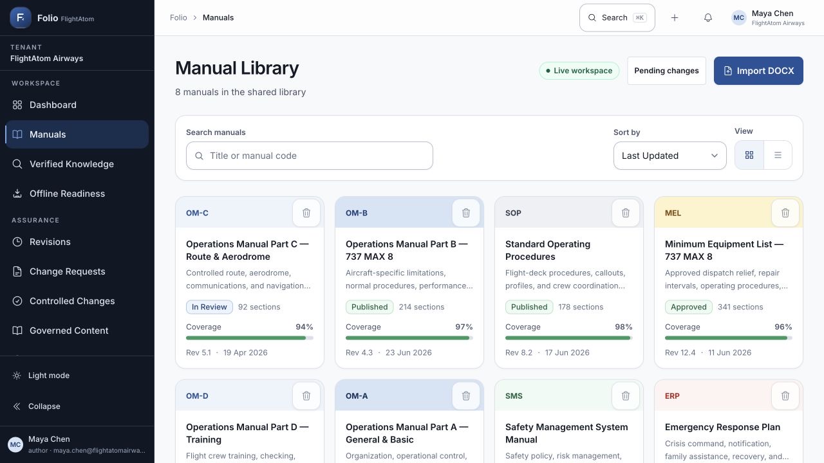Open Operations Manual Part B — 737 MAX 8
824x463 pixels.
(x=407, y=250)
